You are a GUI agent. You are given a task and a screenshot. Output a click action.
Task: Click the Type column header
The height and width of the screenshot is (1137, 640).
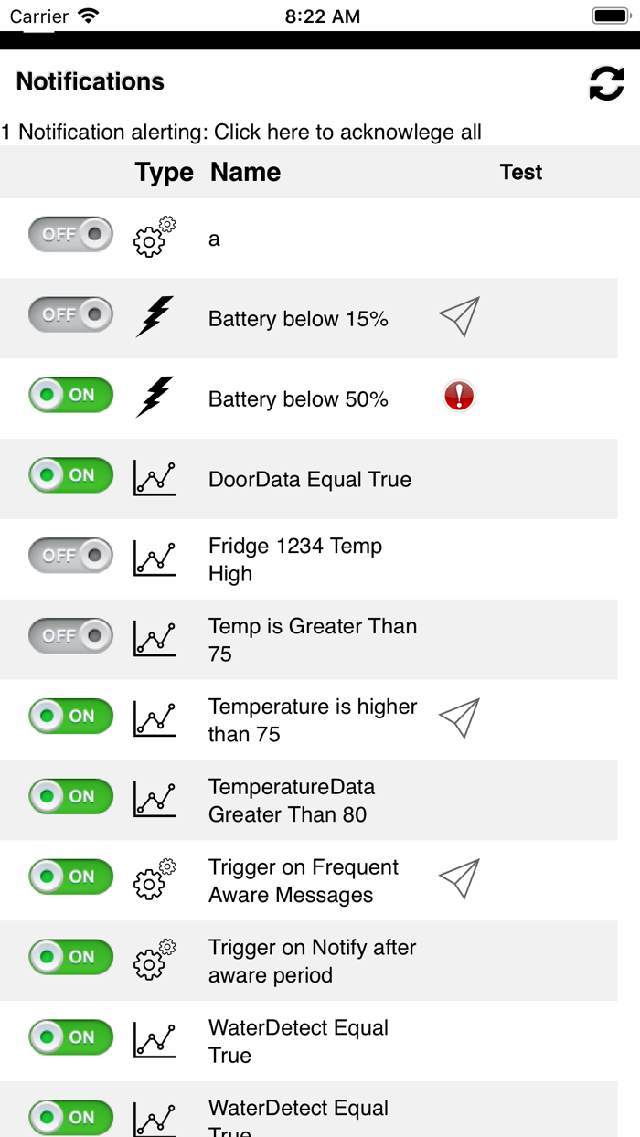164,172
